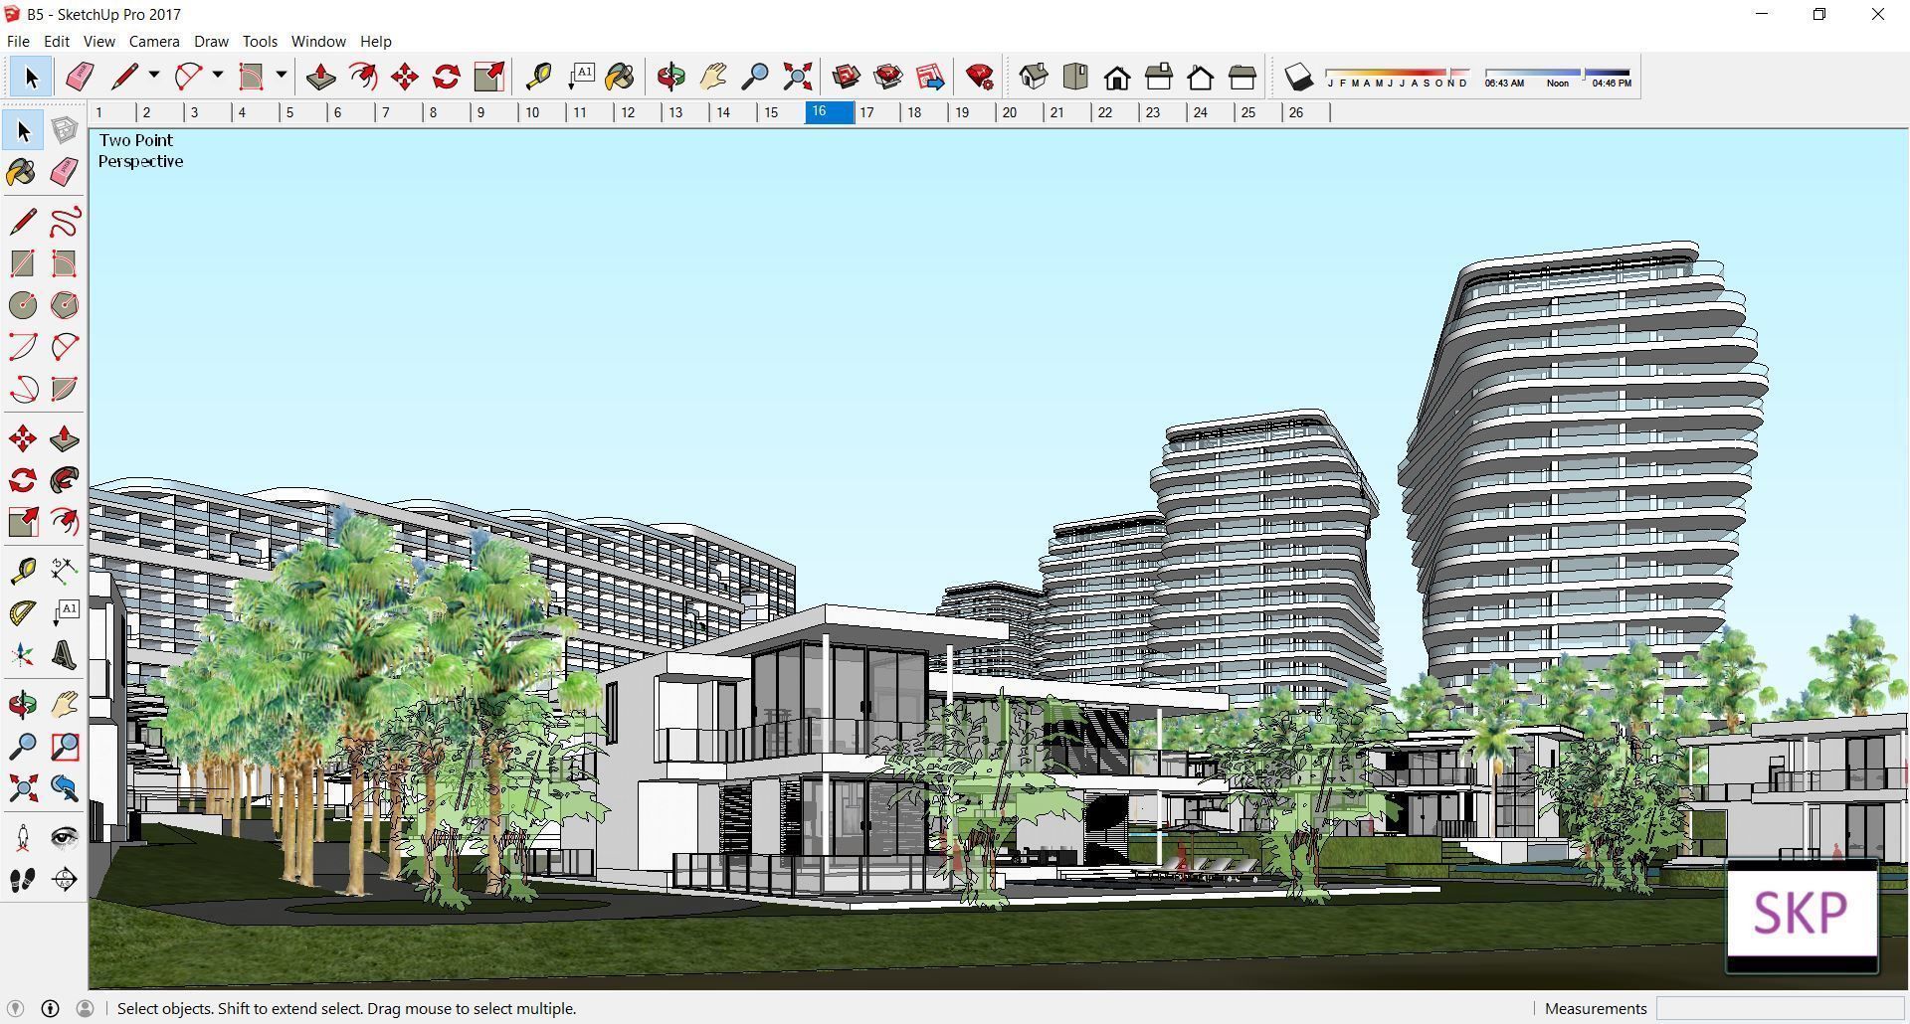Viewport: 1910px width, 1024px height.
Task: Switch to Iso view icon
Action: 1034,77
